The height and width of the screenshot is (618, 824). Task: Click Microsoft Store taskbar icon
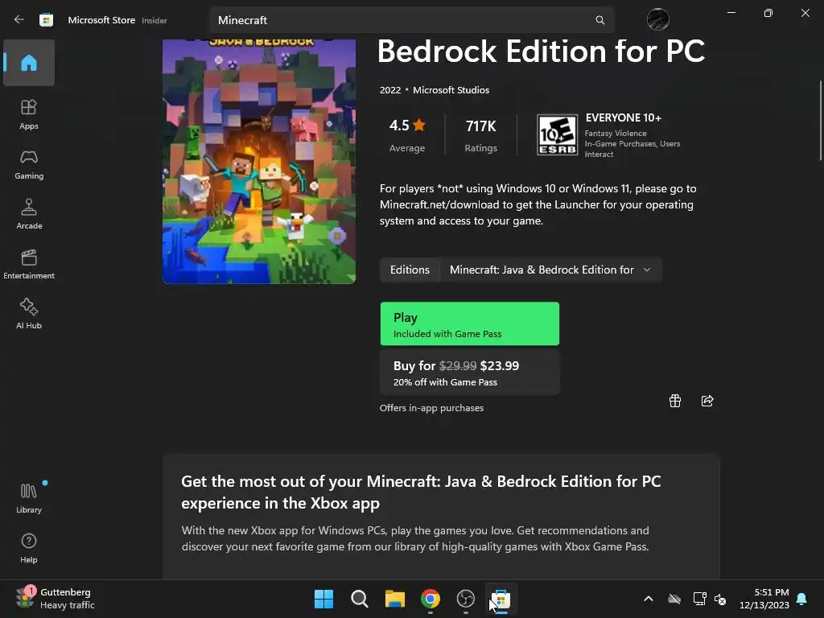(x=501, y=599)
